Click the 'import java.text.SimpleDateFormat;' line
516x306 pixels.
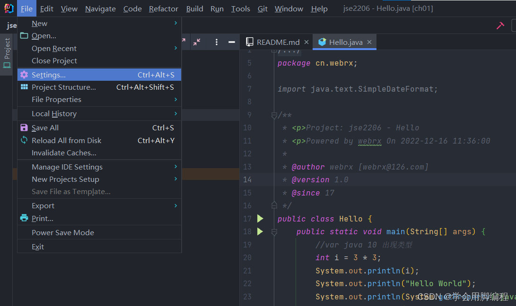coord(358,89)
